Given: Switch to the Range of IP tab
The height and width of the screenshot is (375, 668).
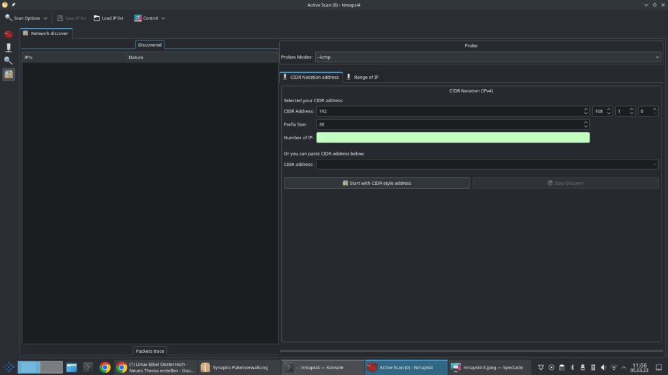Looking at the screenshot, I should pos(363,77).
